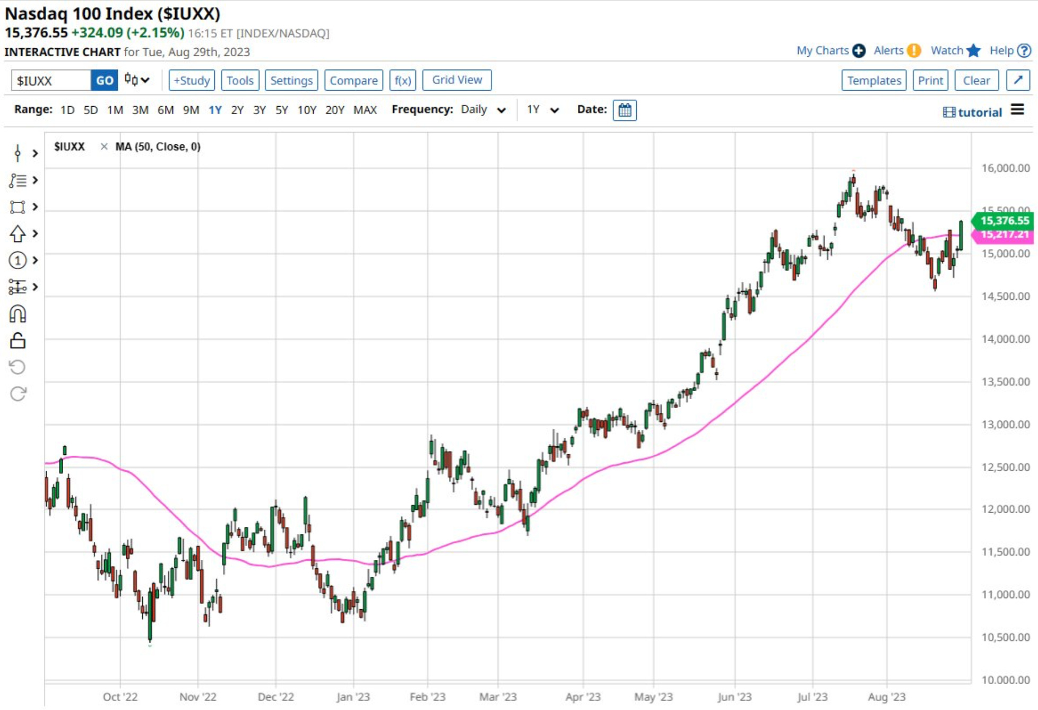1038x710 pixels.
Task: Click the 16,000.00 price axis label
Action: [1005, 168]
